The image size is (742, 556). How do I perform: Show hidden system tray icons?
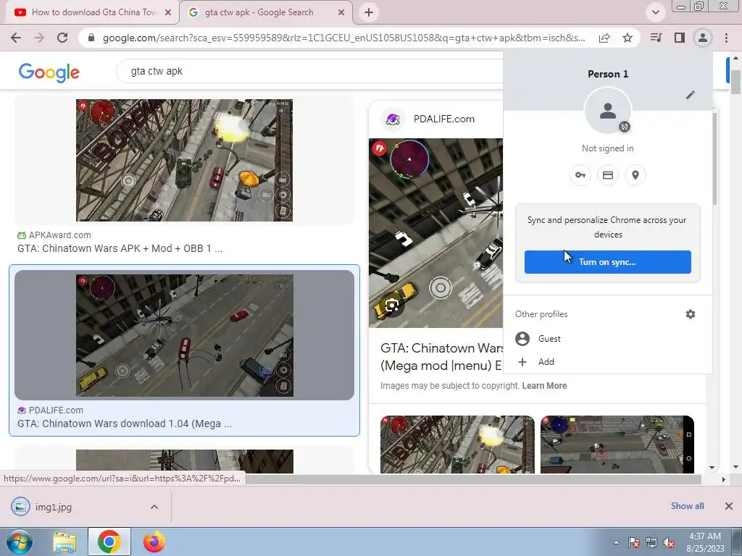coord(616,542)
